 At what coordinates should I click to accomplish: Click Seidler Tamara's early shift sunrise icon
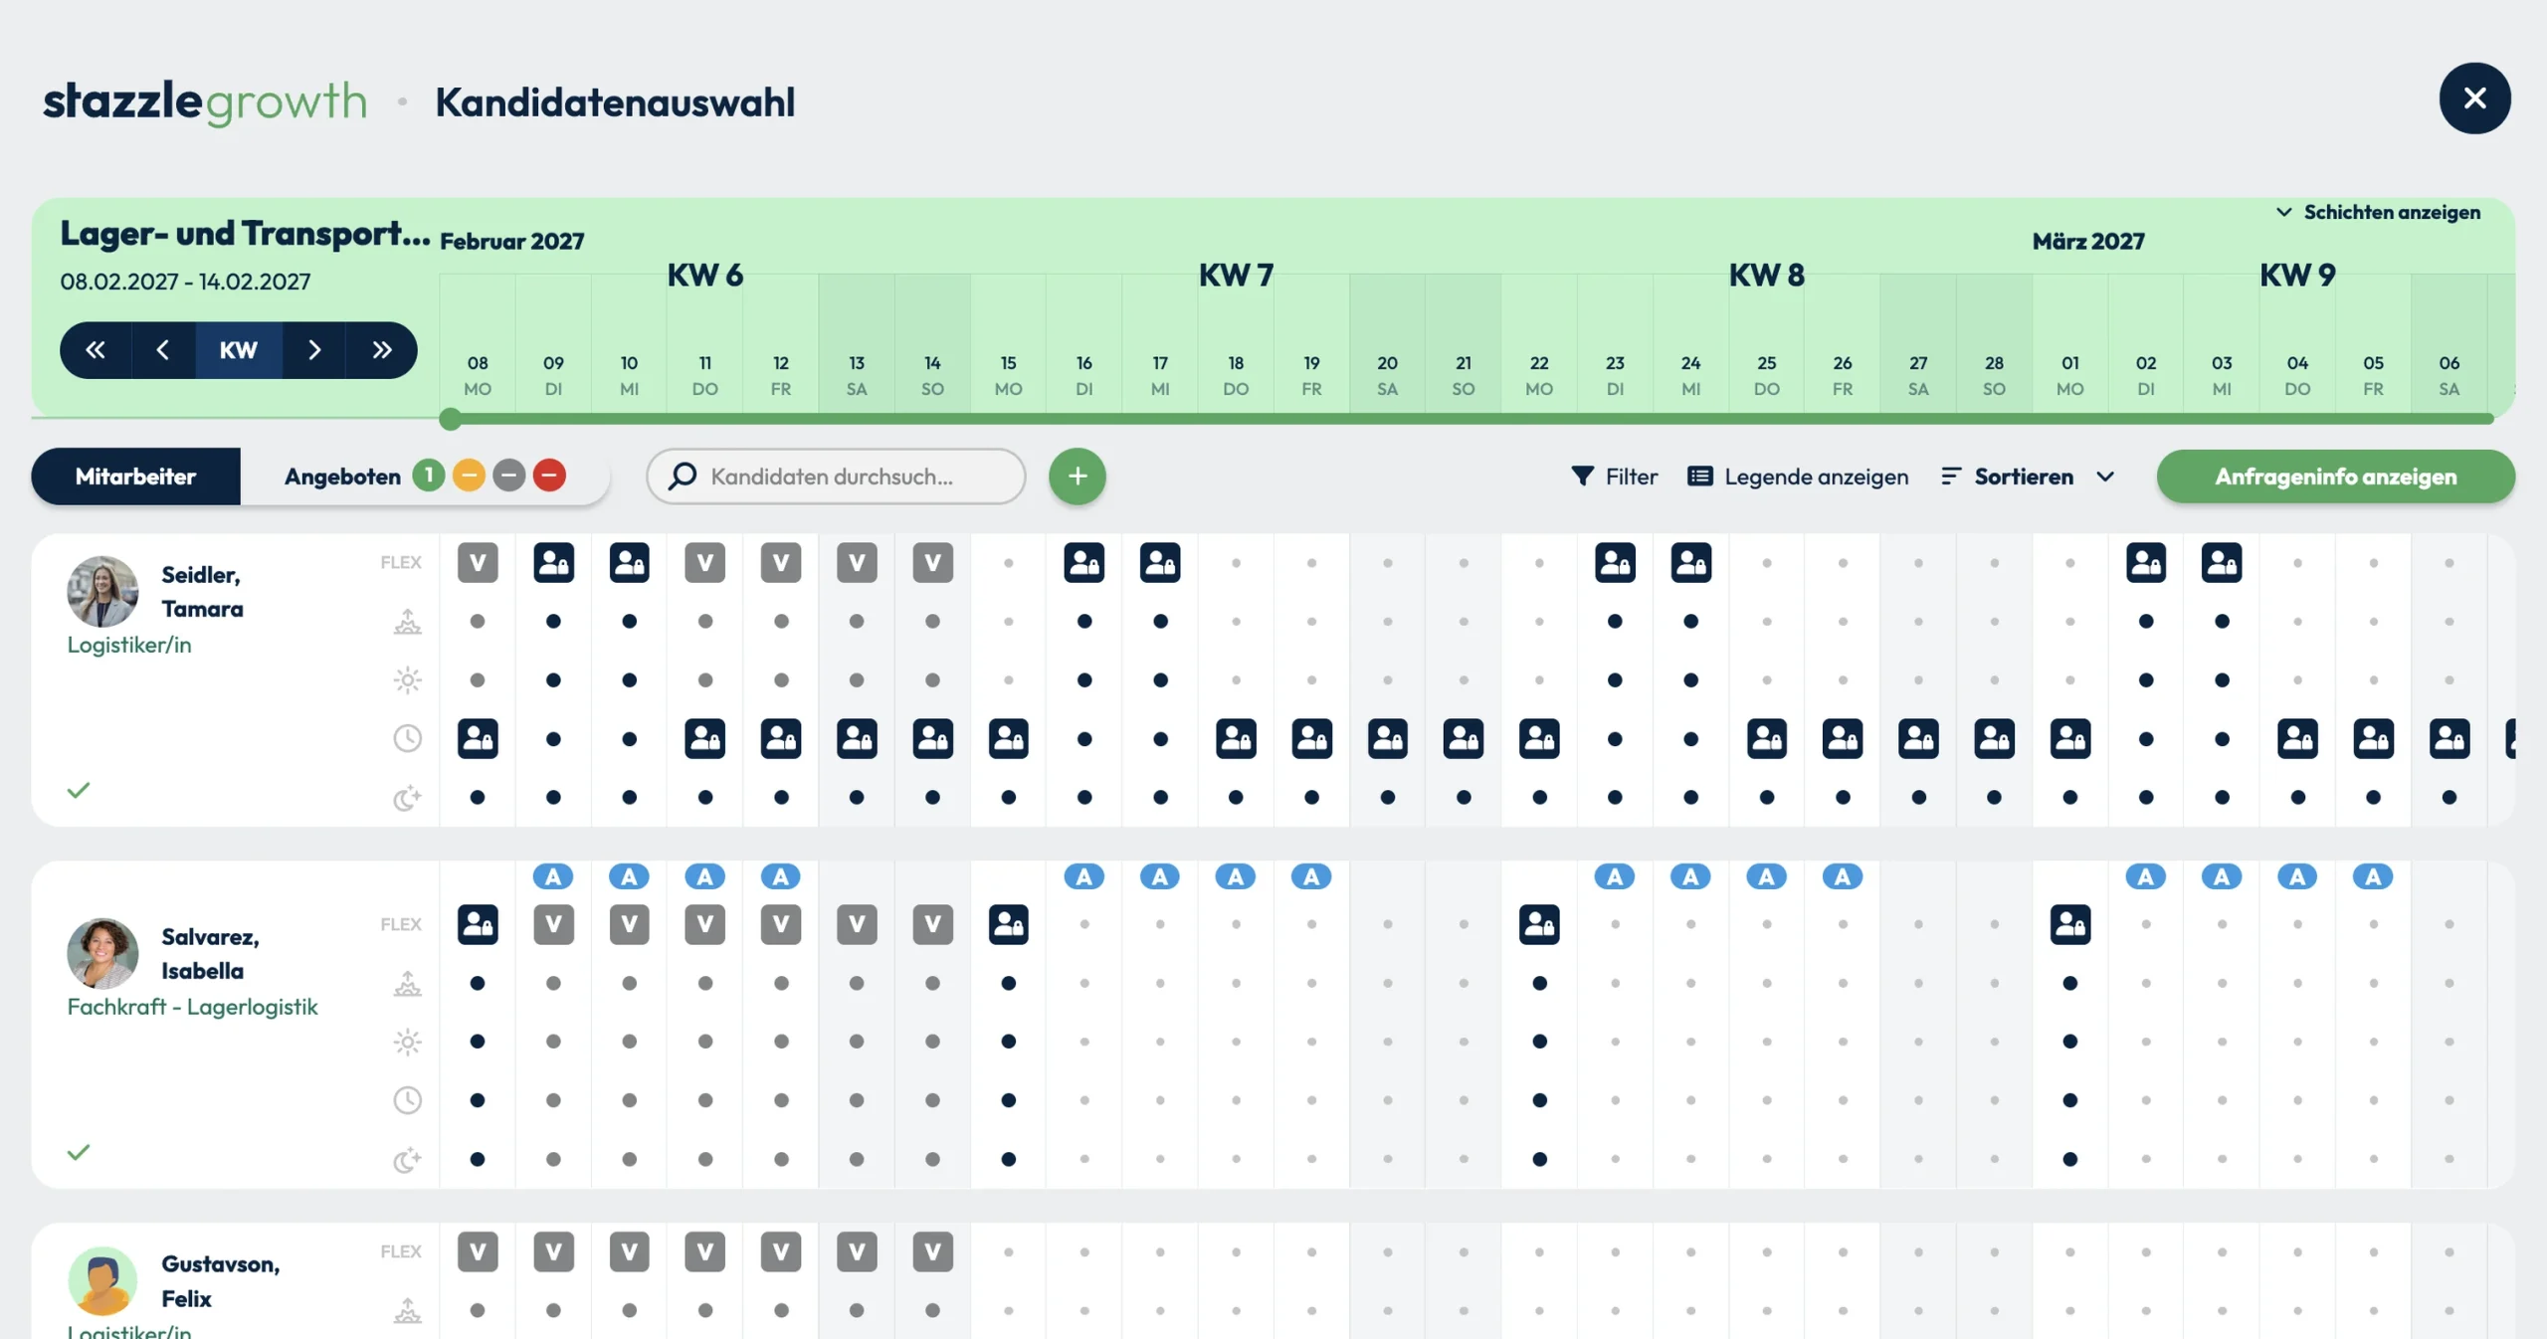407,622
